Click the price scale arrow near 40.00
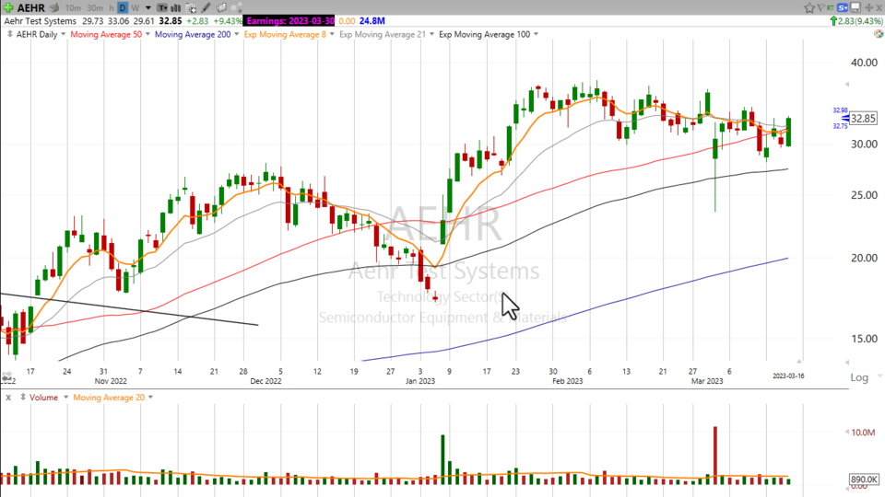Screen dimensions: 885x497 [846, 84]
